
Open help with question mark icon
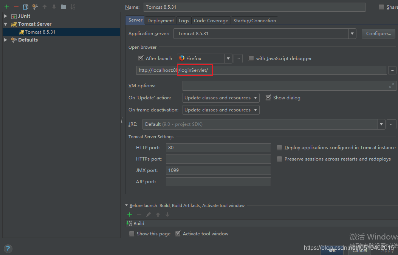[x=8, y=249]
